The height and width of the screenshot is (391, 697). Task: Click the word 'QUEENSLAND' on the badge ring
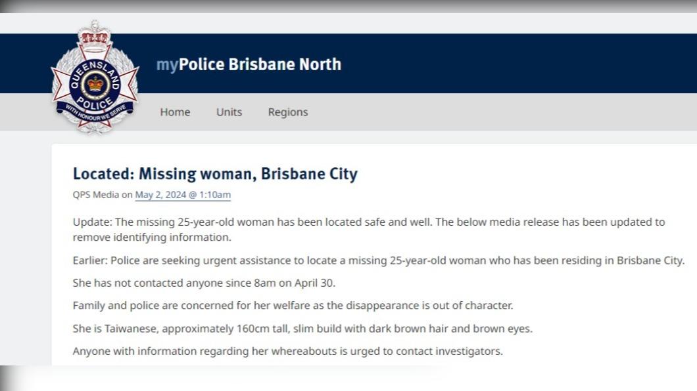point(95,73)
